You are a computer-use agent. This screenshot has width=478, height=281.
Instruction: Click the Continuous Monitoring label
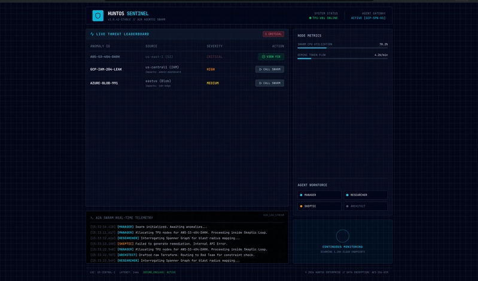point(342,247)
